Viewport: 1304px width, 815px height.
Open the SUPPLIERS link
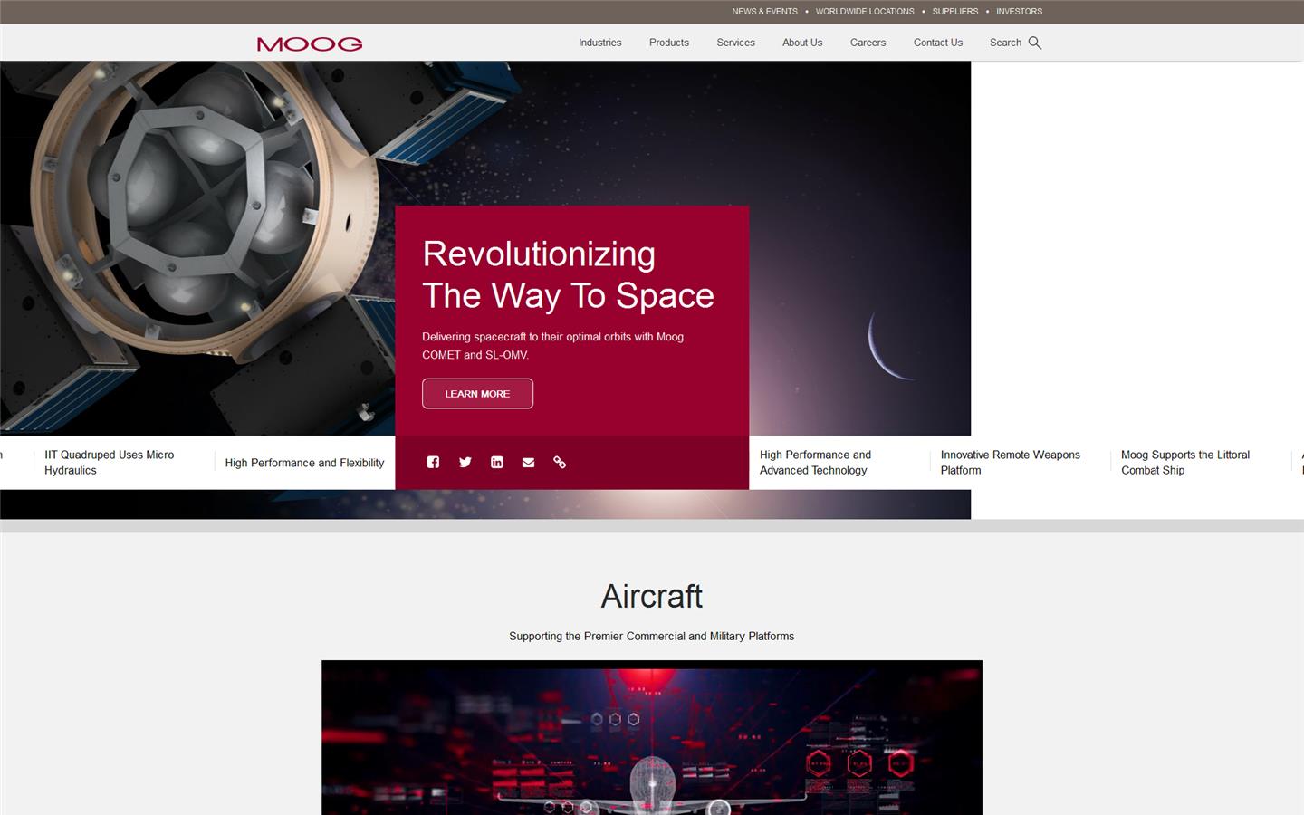[x=955, y=12]
